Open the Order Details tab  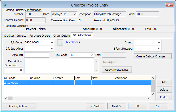62,36
